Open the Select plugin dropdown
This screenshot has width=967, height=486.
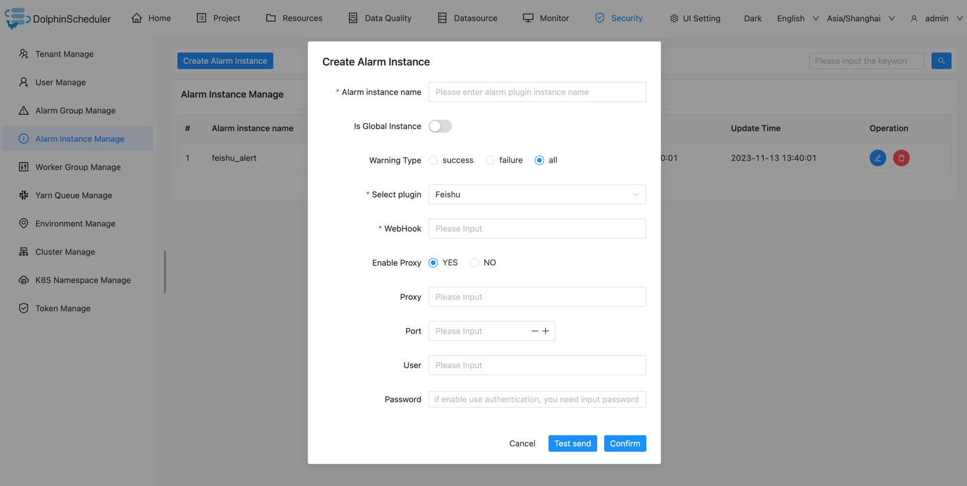[537, 194]
